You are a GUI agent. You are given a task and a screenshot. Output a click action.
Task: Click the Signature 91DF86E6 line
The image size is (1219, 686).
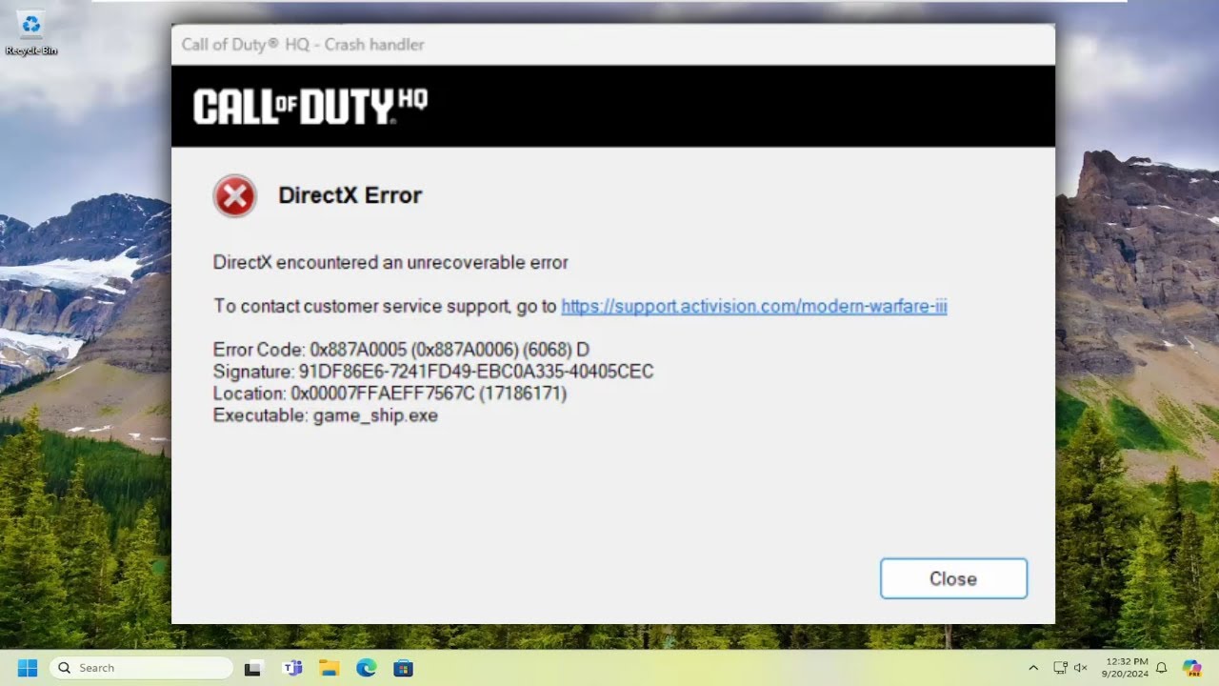point(433,372)
